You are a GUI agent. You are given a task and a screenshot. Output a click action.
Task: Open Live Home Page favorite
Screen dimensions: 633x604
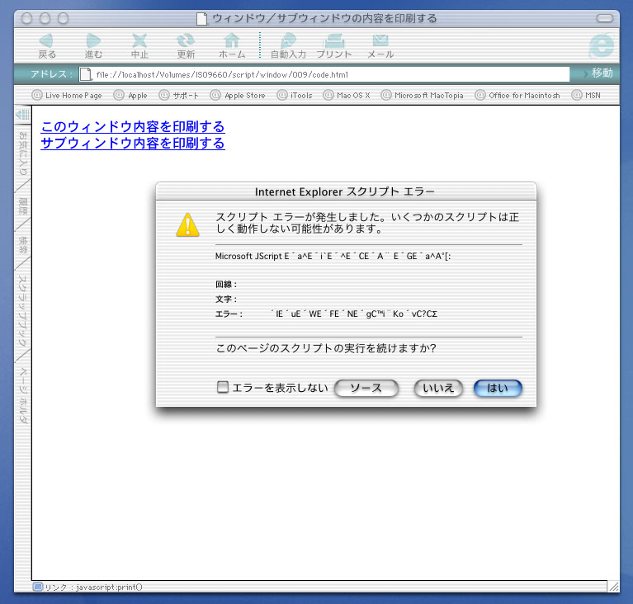pos(67,95)
